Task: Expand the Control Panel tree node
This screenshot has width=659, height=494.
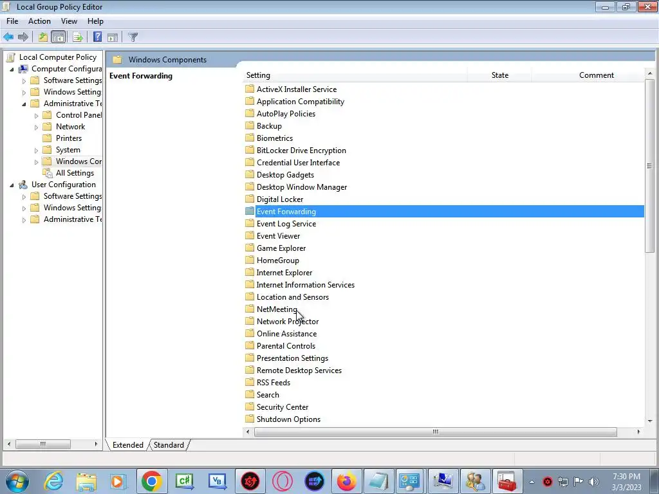Action: point(36,116)
